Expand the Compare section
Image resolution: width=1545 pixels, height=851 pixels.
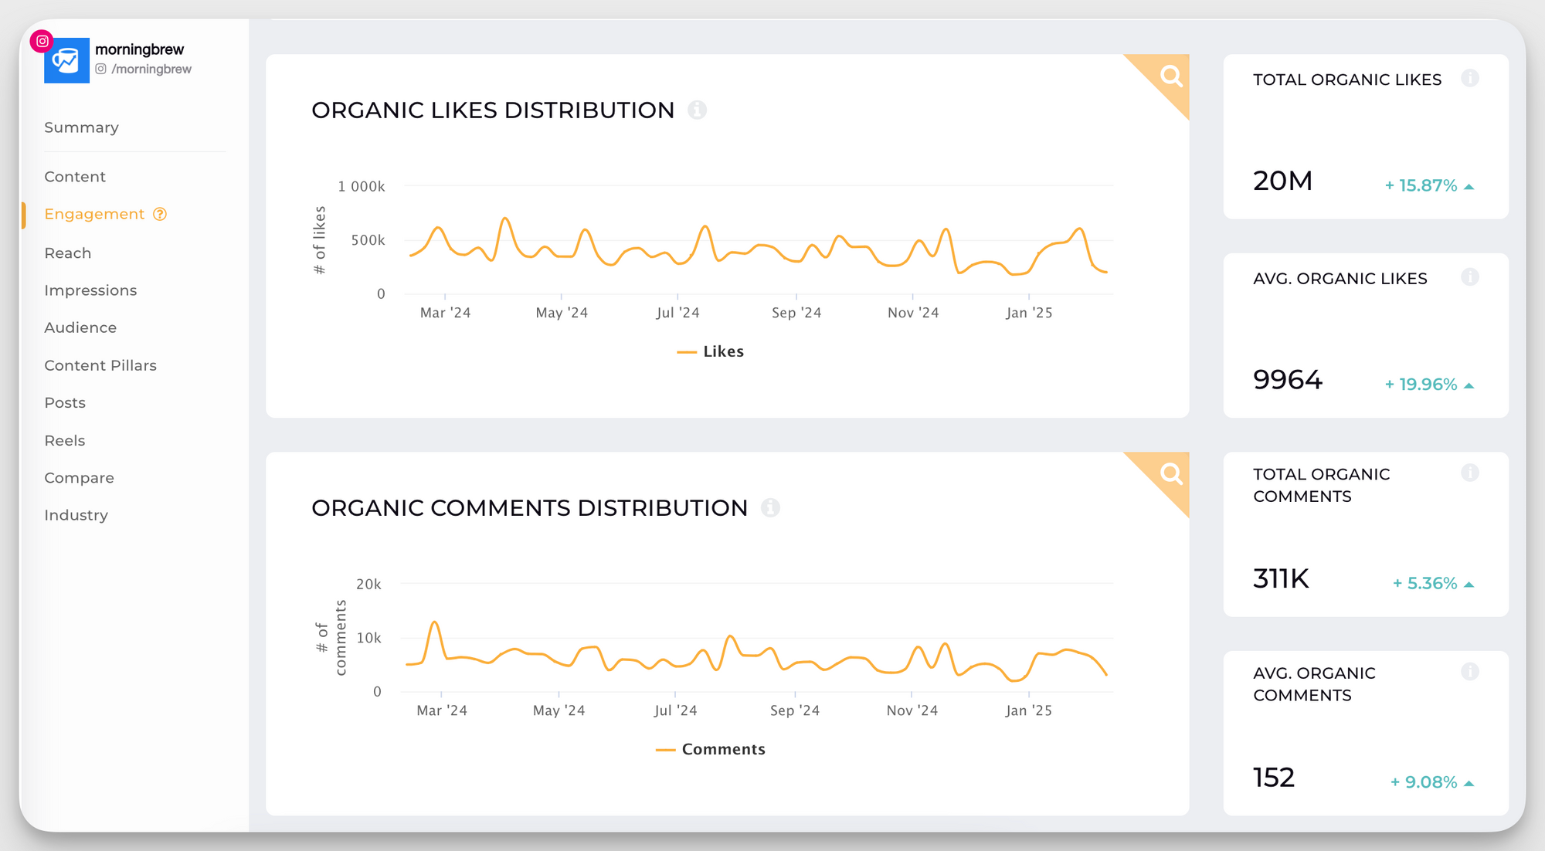click(x=77, y=477)
